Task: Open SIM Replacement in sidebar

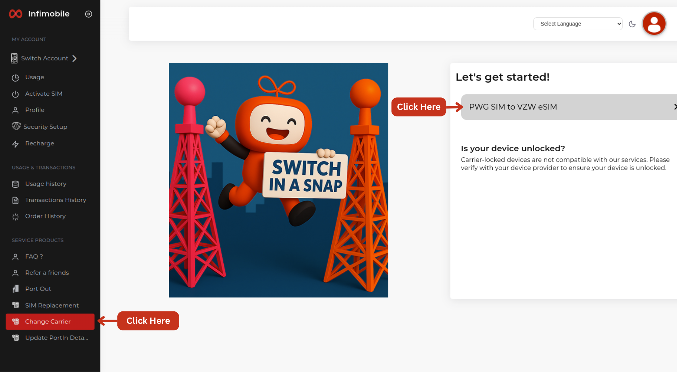Action: (x=52, y=306)
